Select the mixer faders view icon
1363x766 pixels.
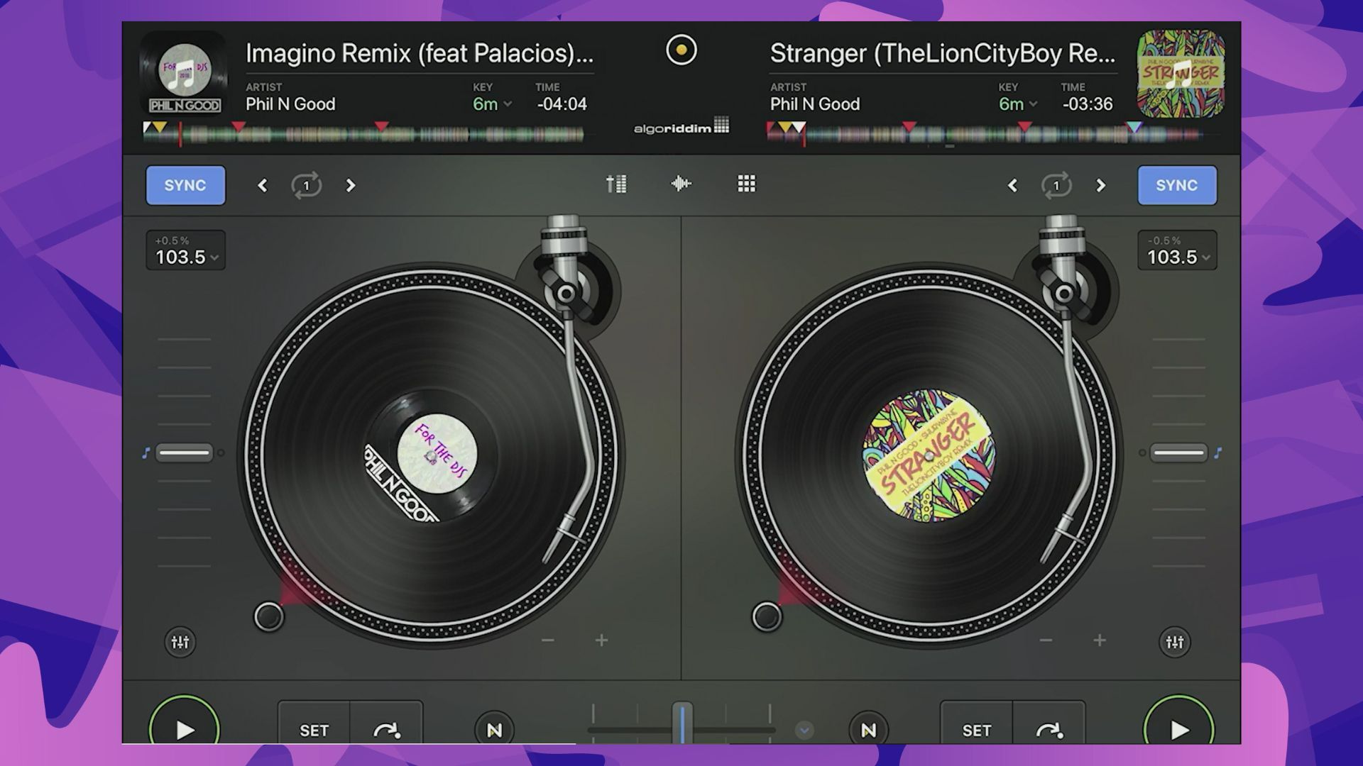click(616, 184)
